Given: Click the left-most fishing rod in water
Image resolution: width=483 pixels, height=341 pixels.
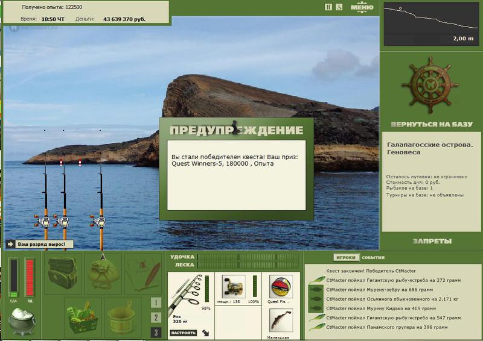Looking at the screenshot, I should tap(46, 200).
